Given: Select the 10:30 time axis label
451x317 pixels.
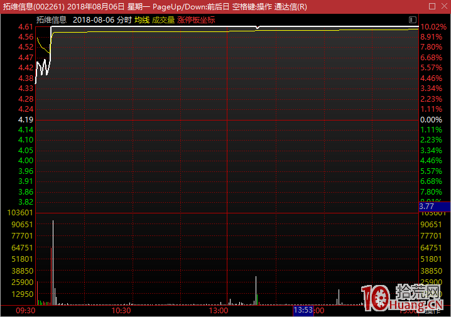Looking at the screenshot, I should [121, 310].
